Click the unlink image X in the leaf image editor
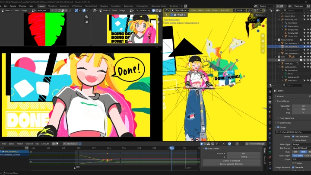The image size is (311, 175). [x=66, y=10]
